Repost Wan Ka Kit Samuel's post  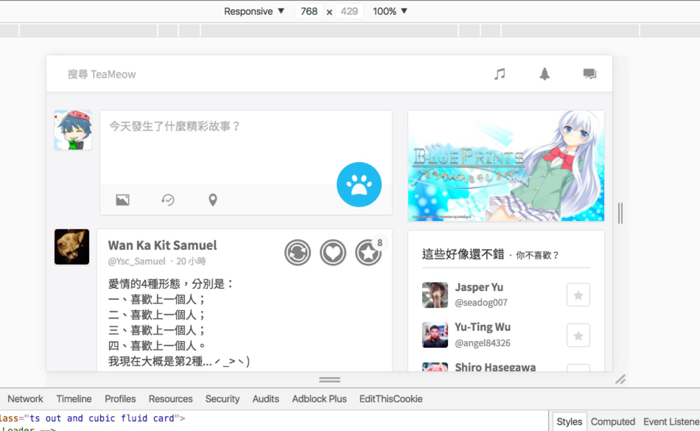(x=297, y=253)
